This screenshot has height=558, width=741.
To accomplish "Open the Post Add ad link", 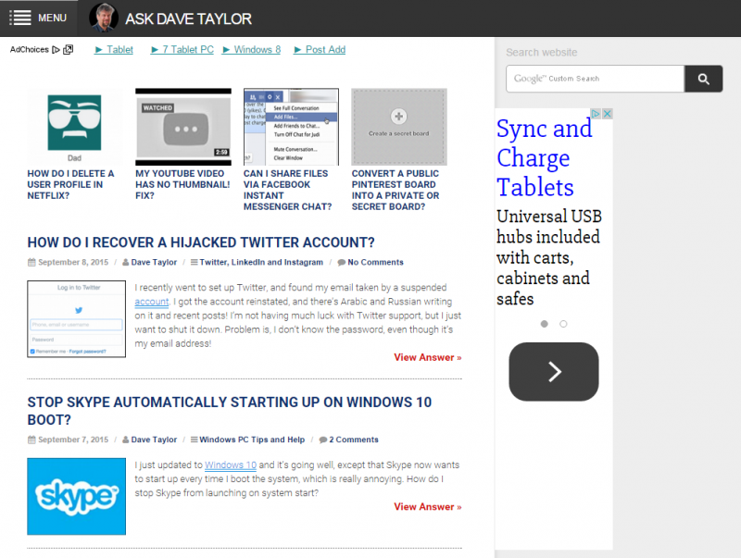I will [x=320, y=50].
